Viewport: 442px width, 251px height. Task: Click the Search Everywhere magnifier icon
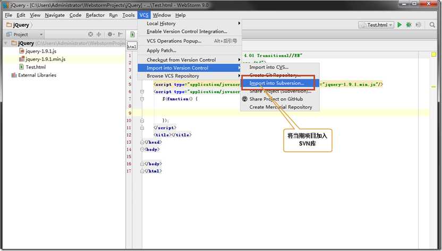(432, 25)
